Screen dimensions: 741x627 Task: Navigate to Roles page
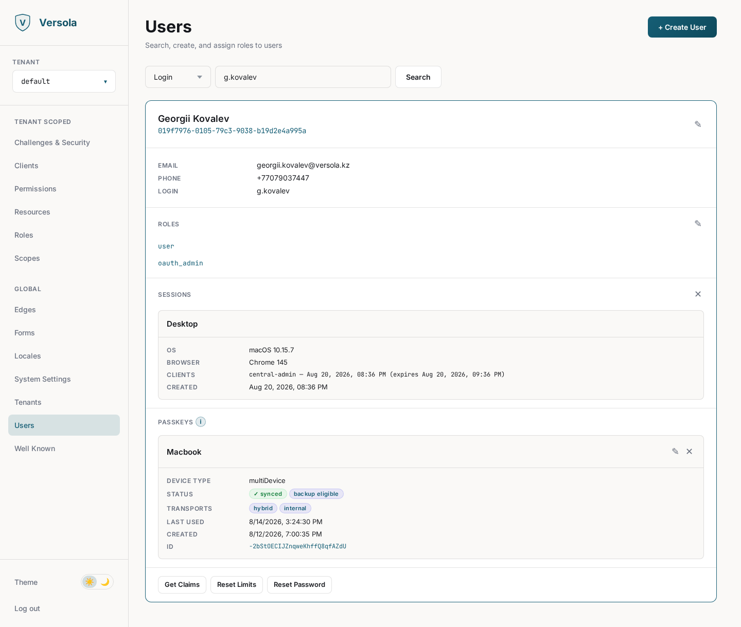click(64, 235)
